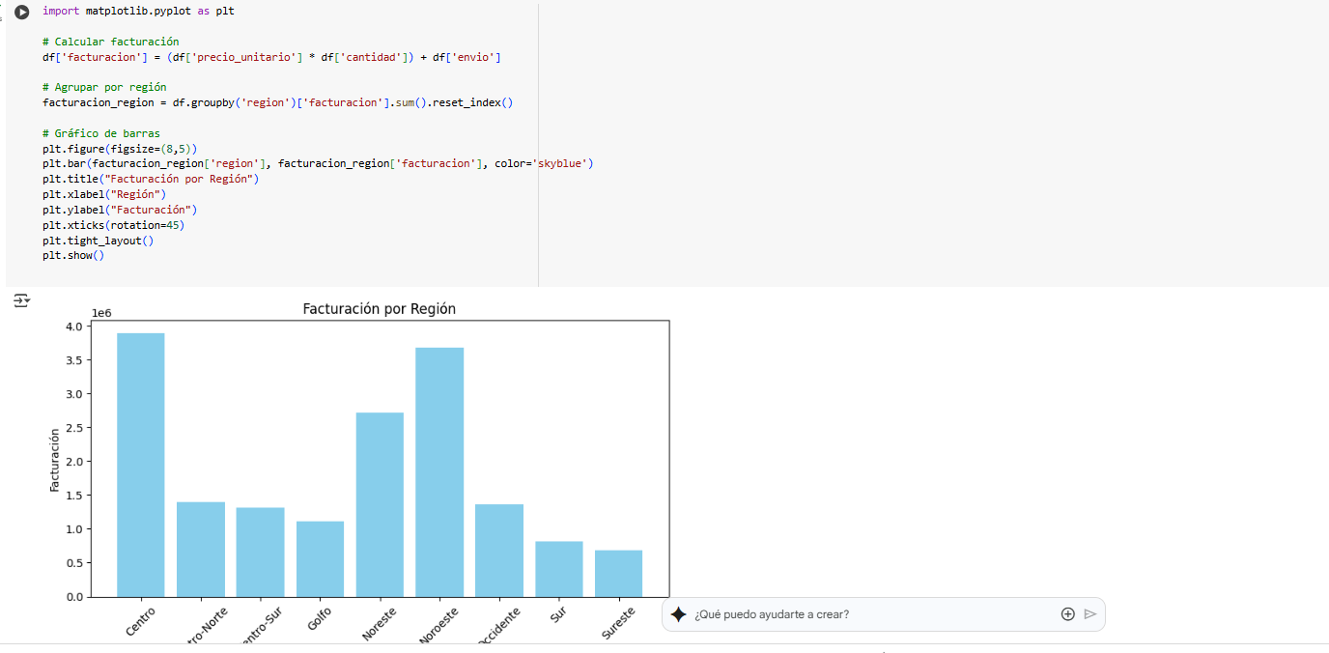Click the '1e6' scale label on chart

101,314
